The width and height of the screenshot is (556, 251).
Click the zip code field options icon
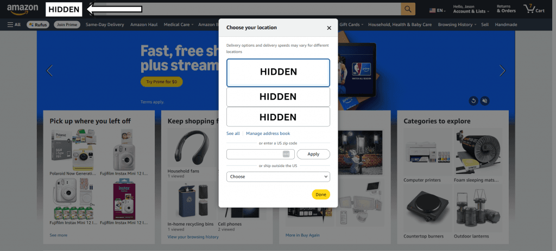[x=286, y=155]
